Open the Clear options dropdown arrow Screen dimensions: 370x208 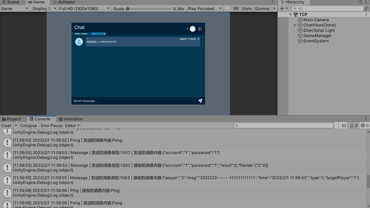16,126
